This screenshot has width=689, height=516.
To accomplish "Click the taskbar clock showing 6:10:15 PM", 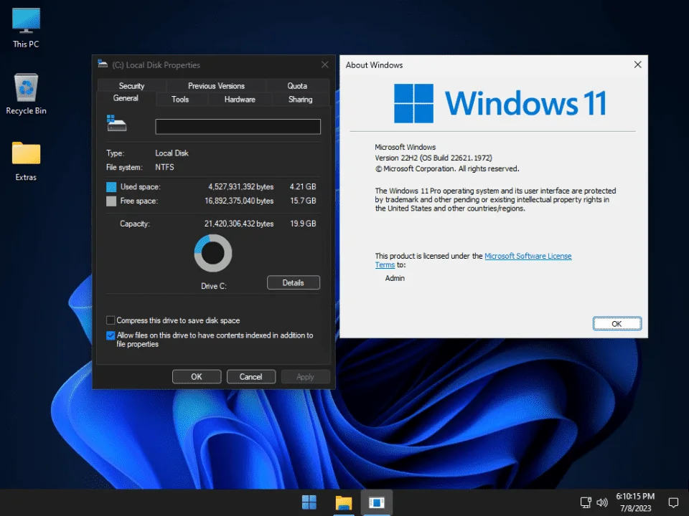I will click(x=635, y=502).
